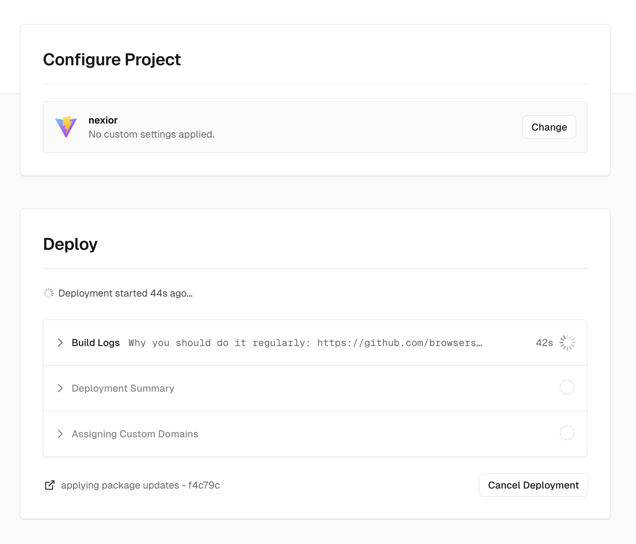The width and height of the screenshot is (636, 544).
Task: Click the Deploy section heading
Action: coord(70,244)
